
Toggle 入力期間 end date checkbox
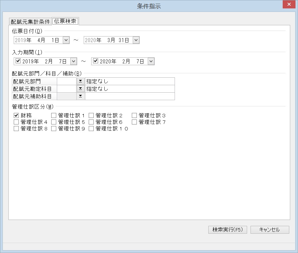[95, 61]
